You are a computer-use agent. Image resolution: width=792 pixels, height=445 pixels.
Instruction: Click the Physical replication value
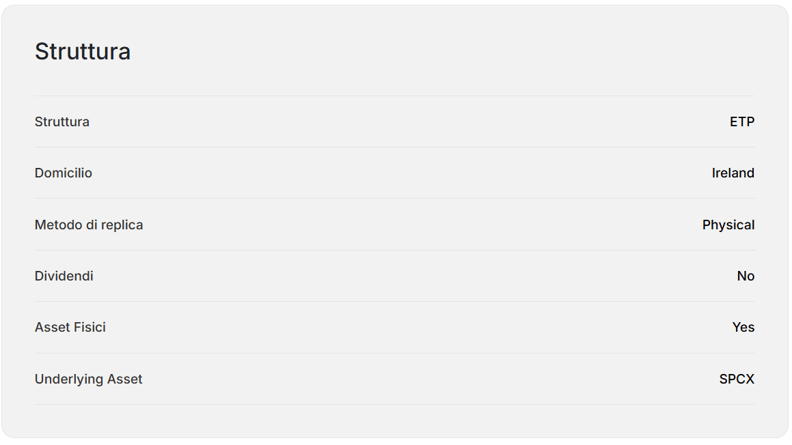728,225
